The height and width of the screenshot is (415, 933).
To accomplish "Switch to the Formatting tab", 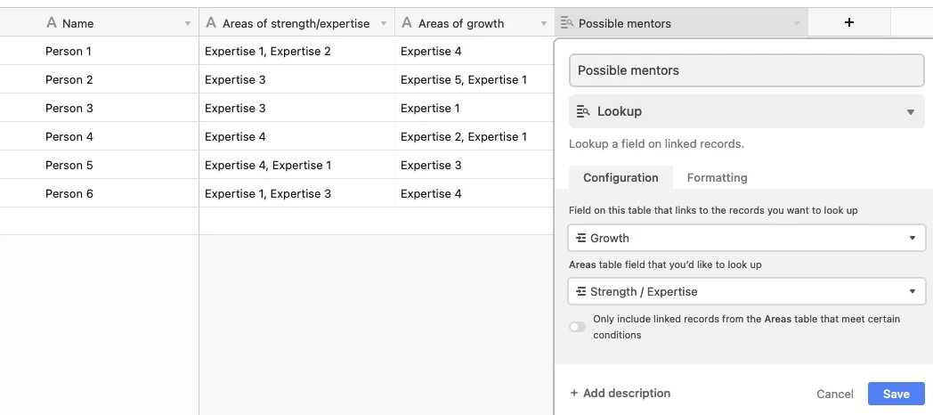I will (x=717, y=177).
